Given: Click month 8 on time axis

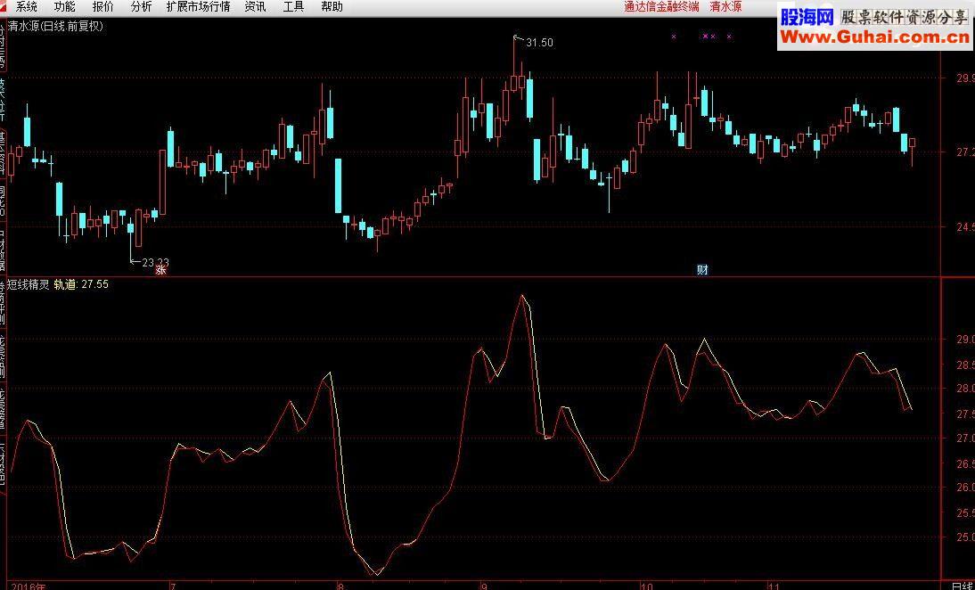Looking at the screenshot, I should click(340, 586).
